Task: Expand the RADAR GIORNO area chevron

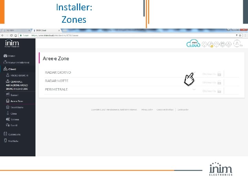Action: coord(194,73)
